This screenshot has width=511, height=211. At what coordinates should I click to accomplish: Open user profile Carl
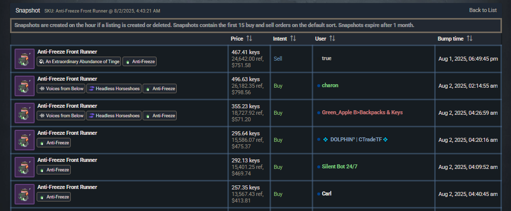coord(327,193)
